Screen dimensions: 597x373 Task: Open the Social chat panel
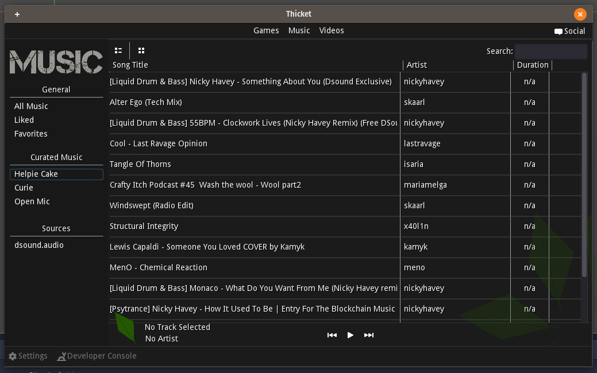[569, 31]
